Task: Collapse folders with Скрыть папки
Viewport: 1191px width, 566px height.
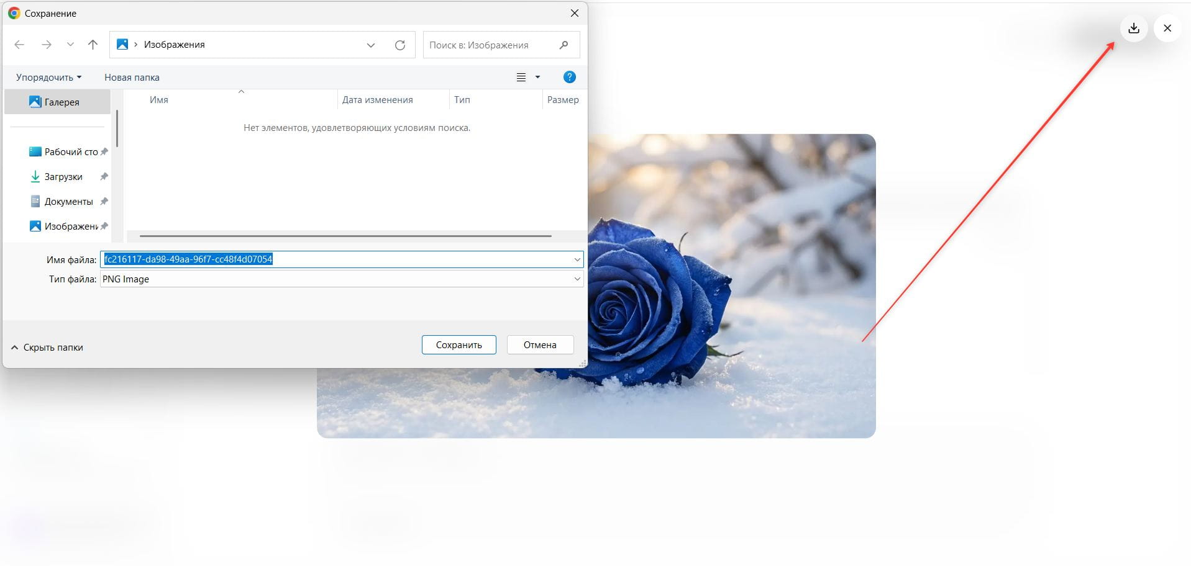Action: 47,348
